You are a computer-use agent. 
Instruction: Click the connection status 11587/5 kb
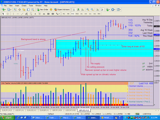[x=147, y=114]
